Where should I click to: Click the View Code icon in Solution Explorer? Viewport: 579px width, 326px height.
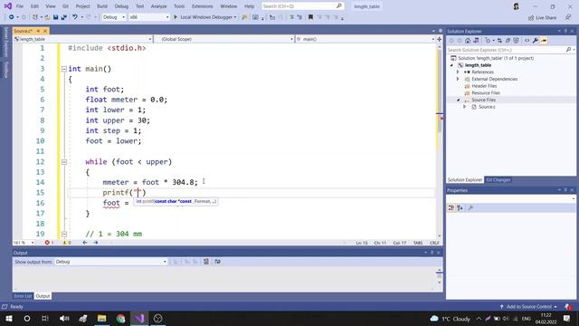(527, 41)
